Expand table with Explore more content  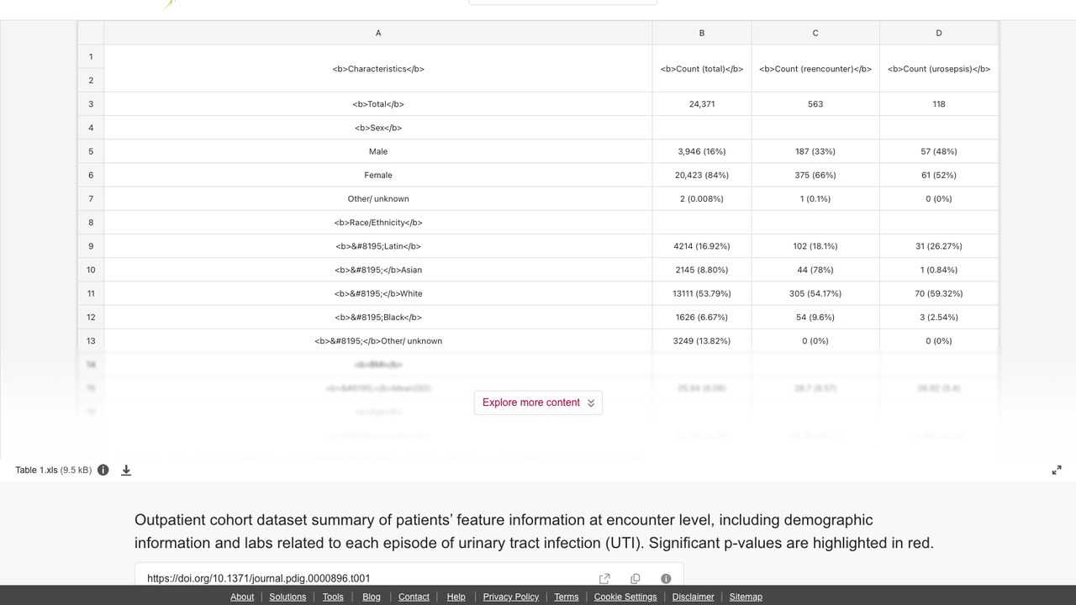538,402
